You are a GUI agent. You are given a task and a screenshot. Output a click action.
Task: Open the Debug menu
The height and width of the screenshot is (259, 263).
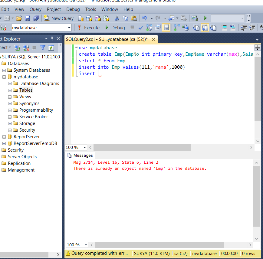pyautogui.click(x=73, y=9)
